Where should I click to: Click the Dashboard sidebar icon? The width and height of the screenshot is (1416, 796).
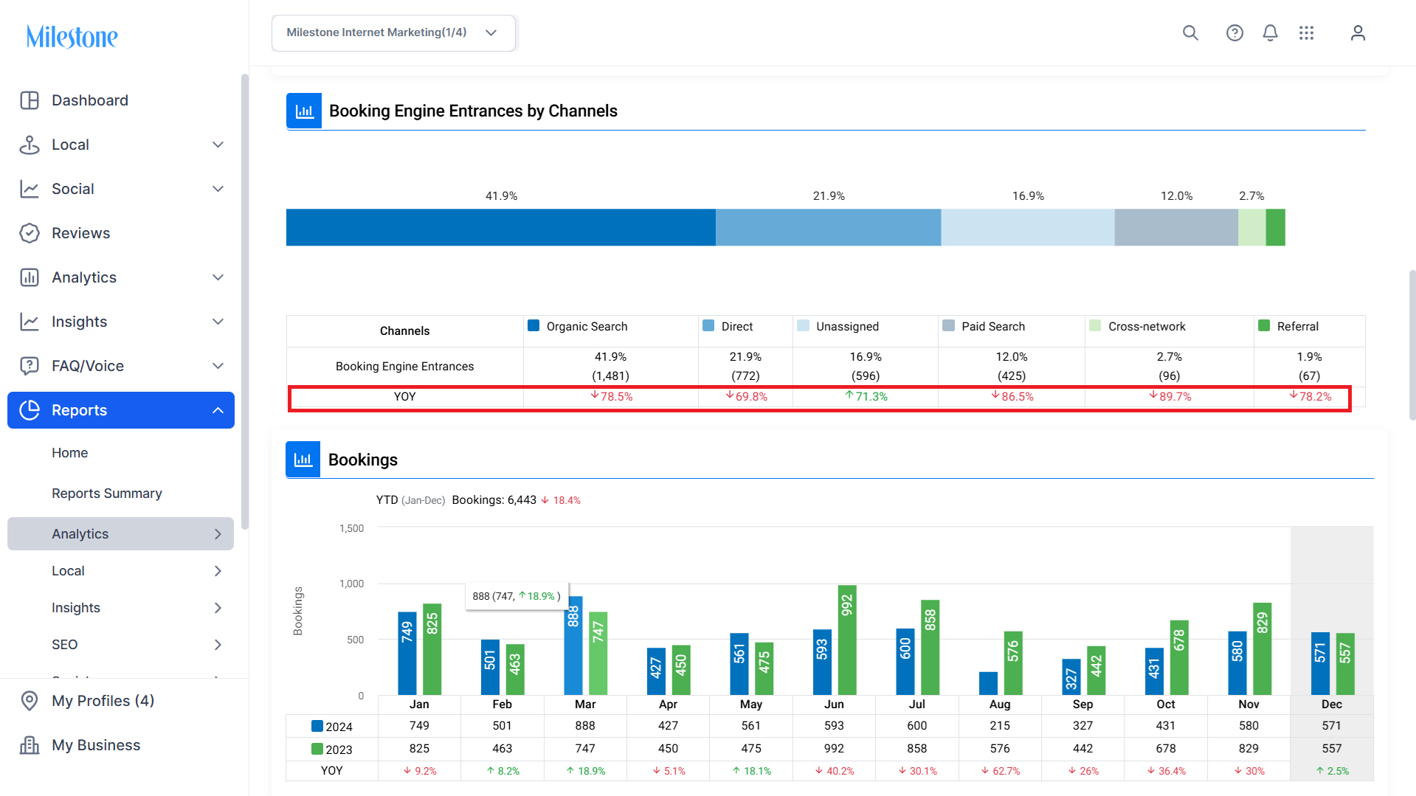pyautogui.click(x=30, y=100)
